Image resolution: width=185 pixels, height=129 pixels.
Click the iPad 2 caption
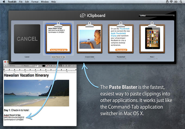tap(152, 57)
